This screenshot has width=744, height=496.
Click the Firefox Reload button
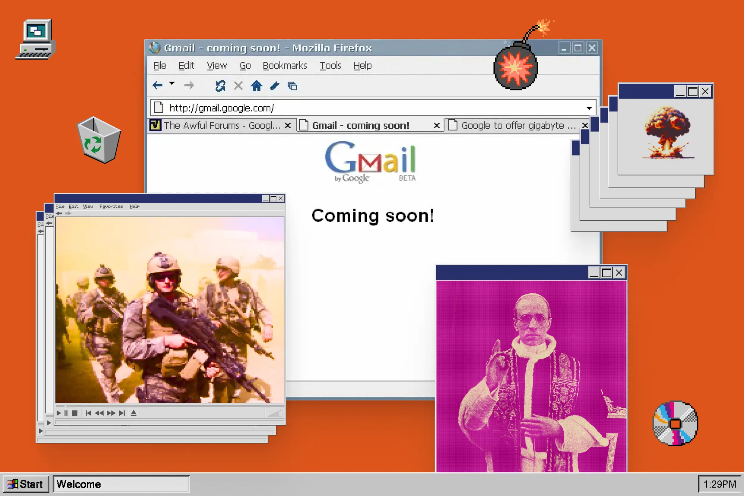(220, 86)
